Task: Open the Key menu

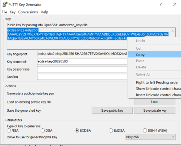Action: tap(12, 12)
